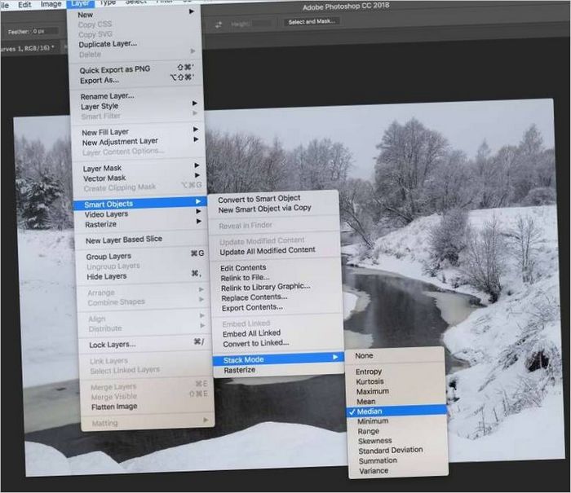Set stack mode to None

394,355
